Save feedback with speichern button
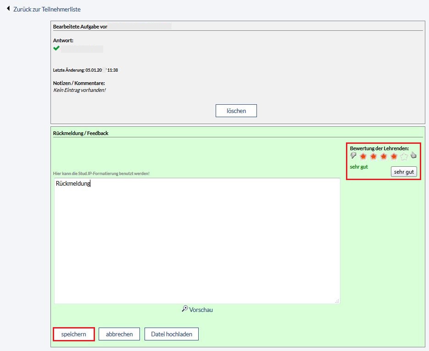This screenshot has height=351, width=429. point(74,334)
